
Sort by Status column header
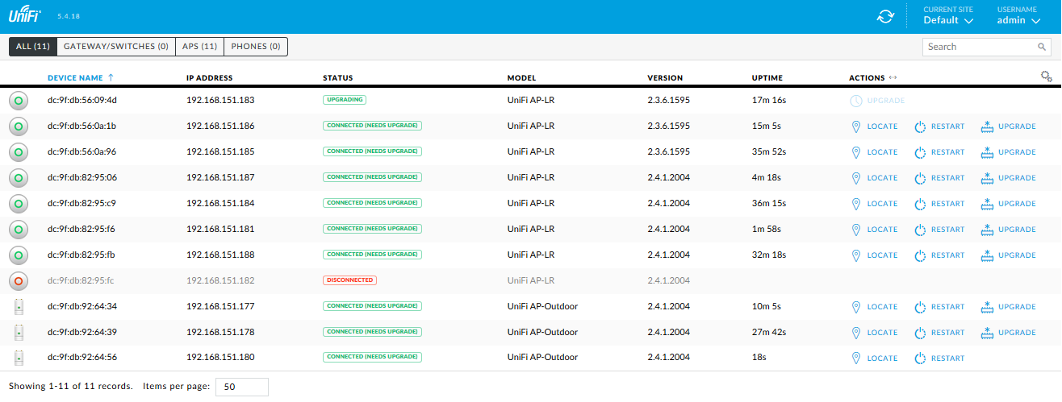click(x=337, y=78)
